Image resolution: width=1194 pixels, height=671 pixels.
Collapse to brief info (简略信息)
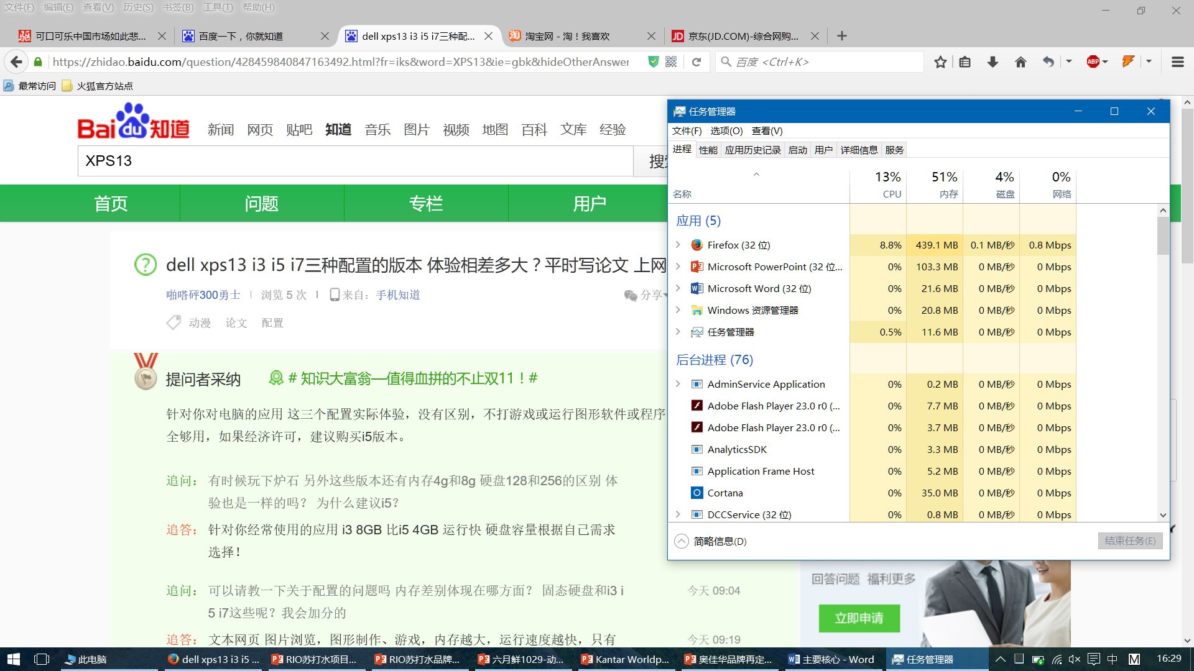(x=711, y=541)
